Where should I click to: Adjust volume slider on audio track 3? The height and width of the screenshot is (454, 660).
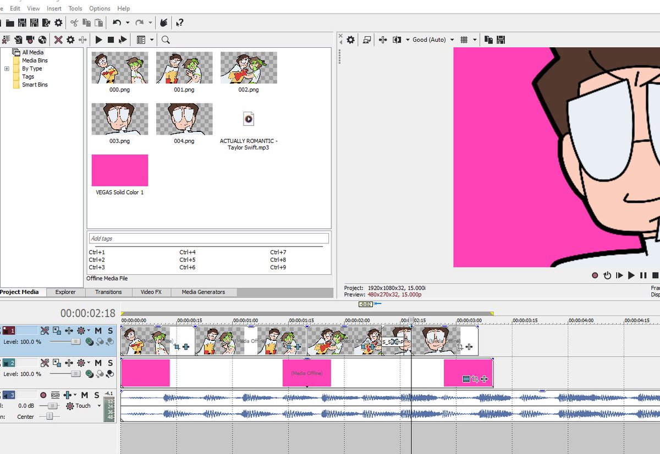52,406
